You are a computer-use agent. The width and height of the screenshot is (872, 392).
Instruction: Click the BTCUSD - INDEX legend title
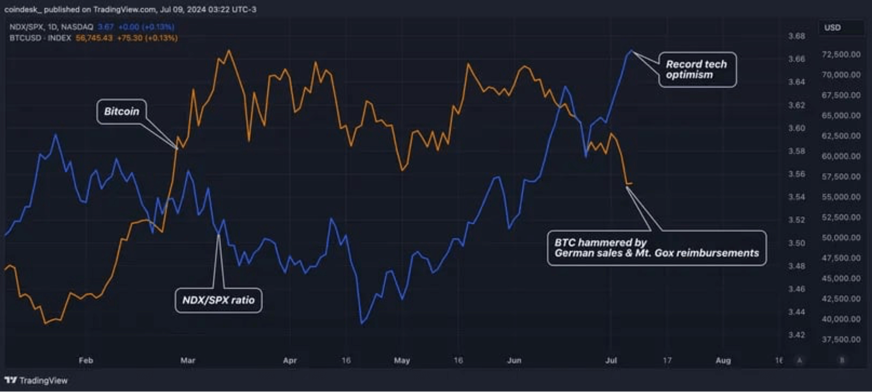40,38
